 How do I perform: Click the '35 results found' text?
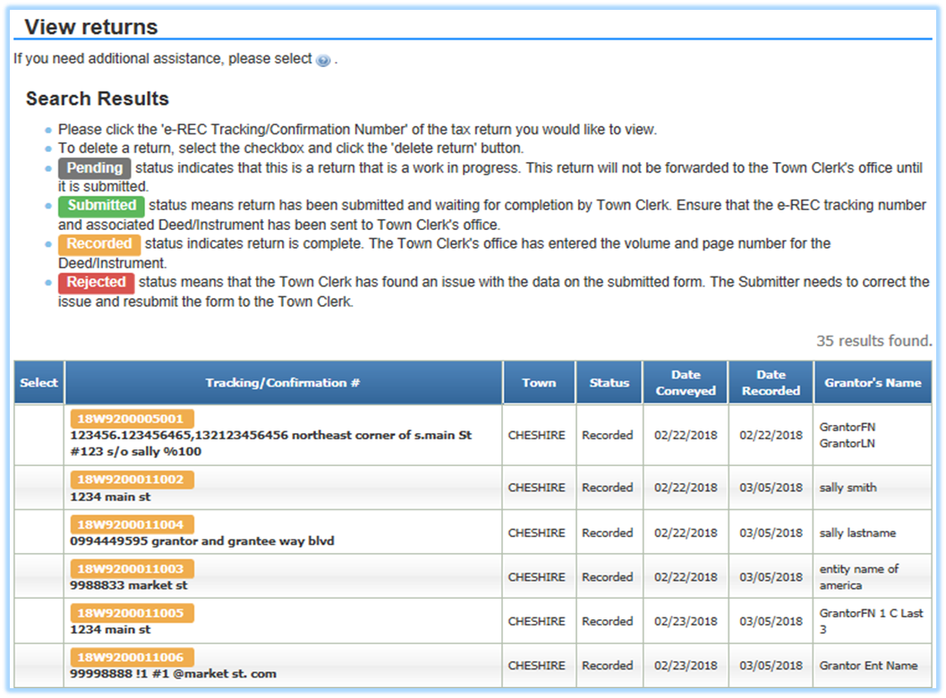pos(874,341)
